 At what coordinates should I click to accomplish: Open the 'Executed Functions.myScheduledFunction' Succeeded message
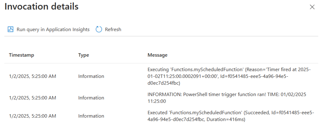(231, 116)
